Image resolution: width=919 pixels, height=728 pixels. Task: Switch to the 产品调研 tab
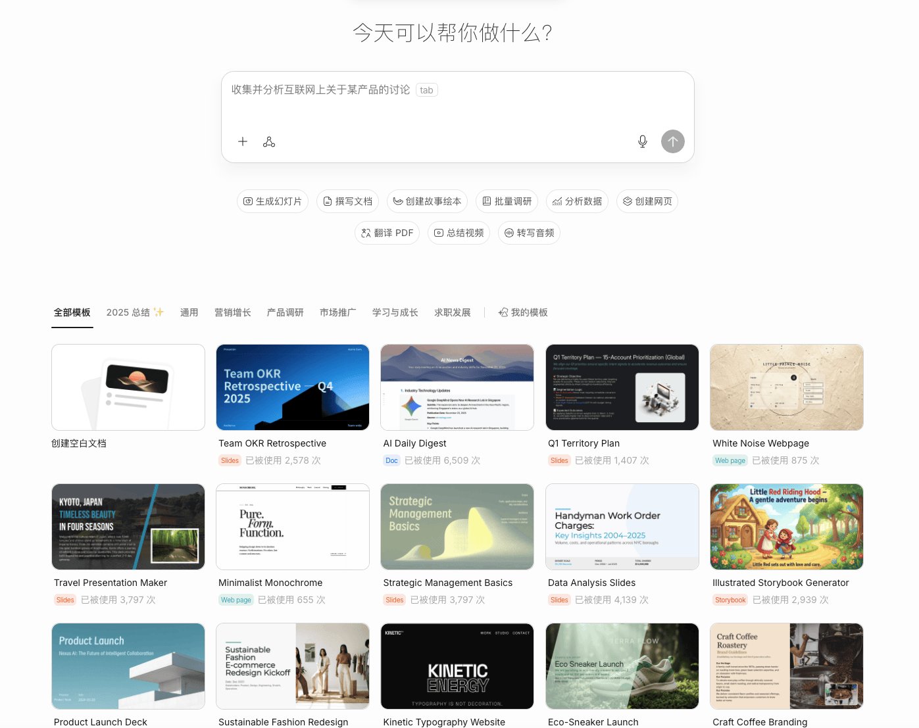click(x=286, y=312)
